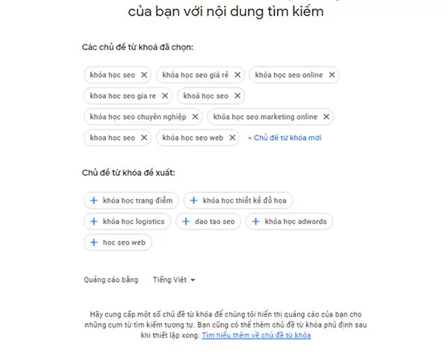Image resolution: width=448 pixels, height=359 pixels.
Task: Remove the first 'khóa học seo' chip
Action: click(144, 75)
